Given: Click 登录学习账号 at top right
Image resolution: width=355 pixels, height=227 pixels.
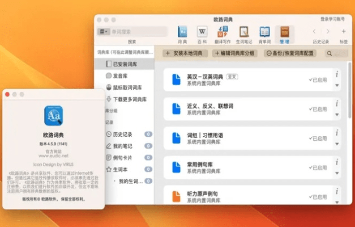Looking at the screenshot, I should coord(332,19).
